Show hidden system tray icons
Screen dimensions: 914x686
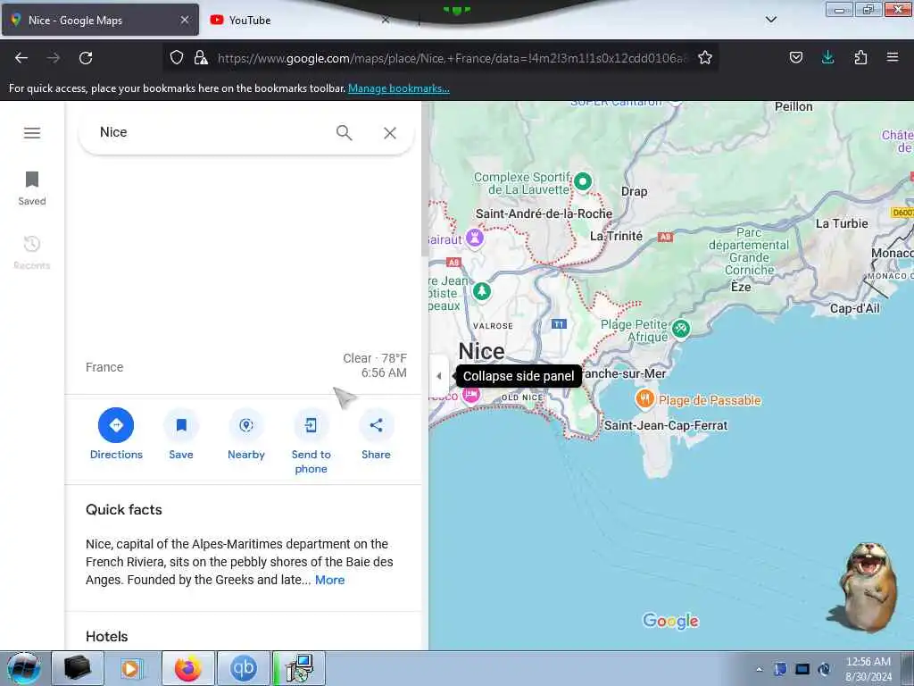pos(759,669)
